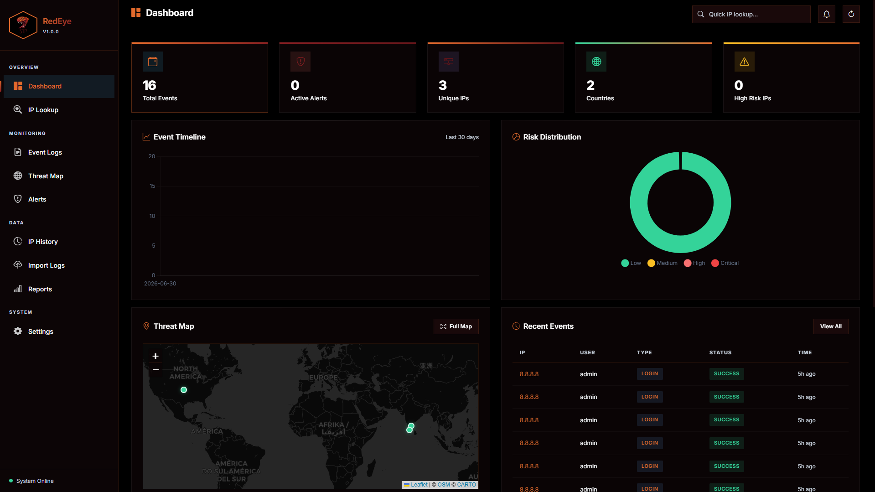
Task: Open Settings from sidebar
Action: (59, 331)
